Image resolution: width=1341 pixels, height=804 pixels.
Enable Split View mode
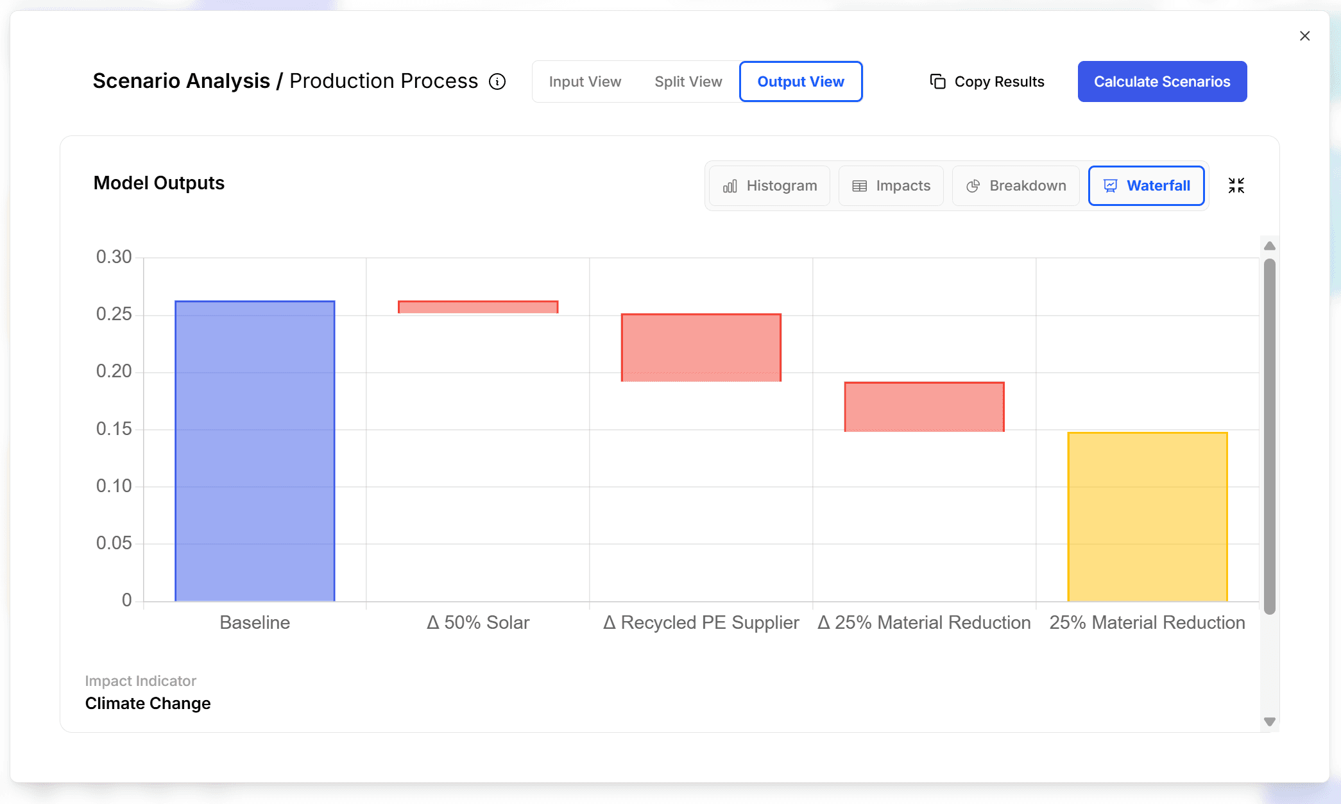click(688, 81)
